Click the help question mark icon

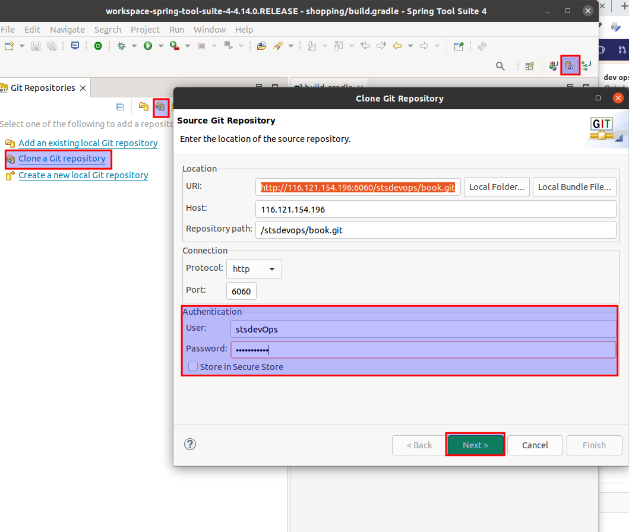pyautogui.click(x=189, y=444)
